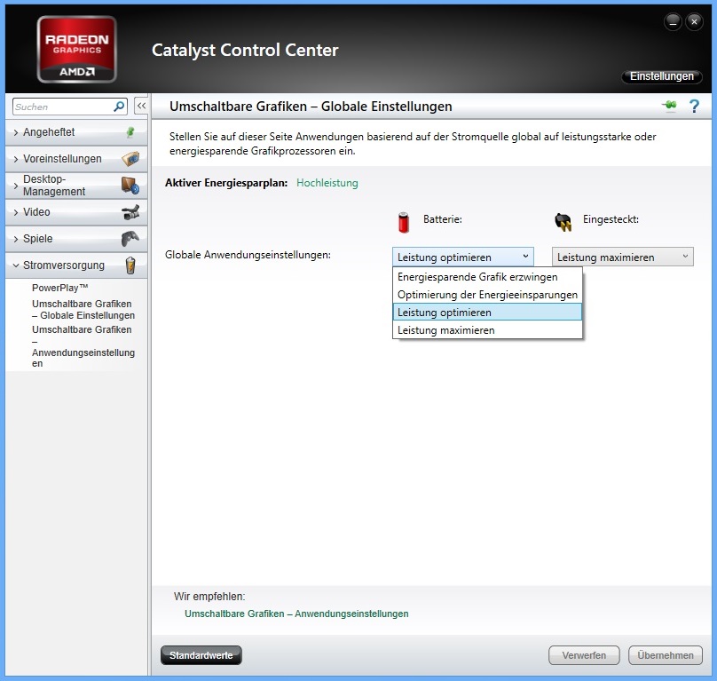Collapse the sidebar with the double-arrow button

point(141,107)
